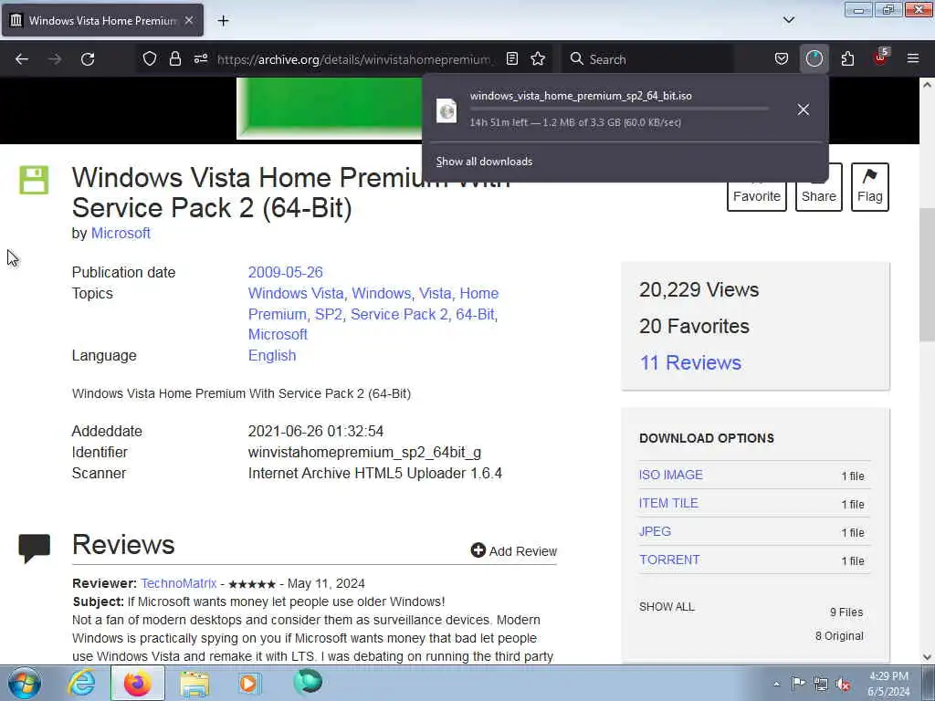935x701 pixels.
Task: Click the Reviews speech bubble icon
Action: [x=35, y=549]
